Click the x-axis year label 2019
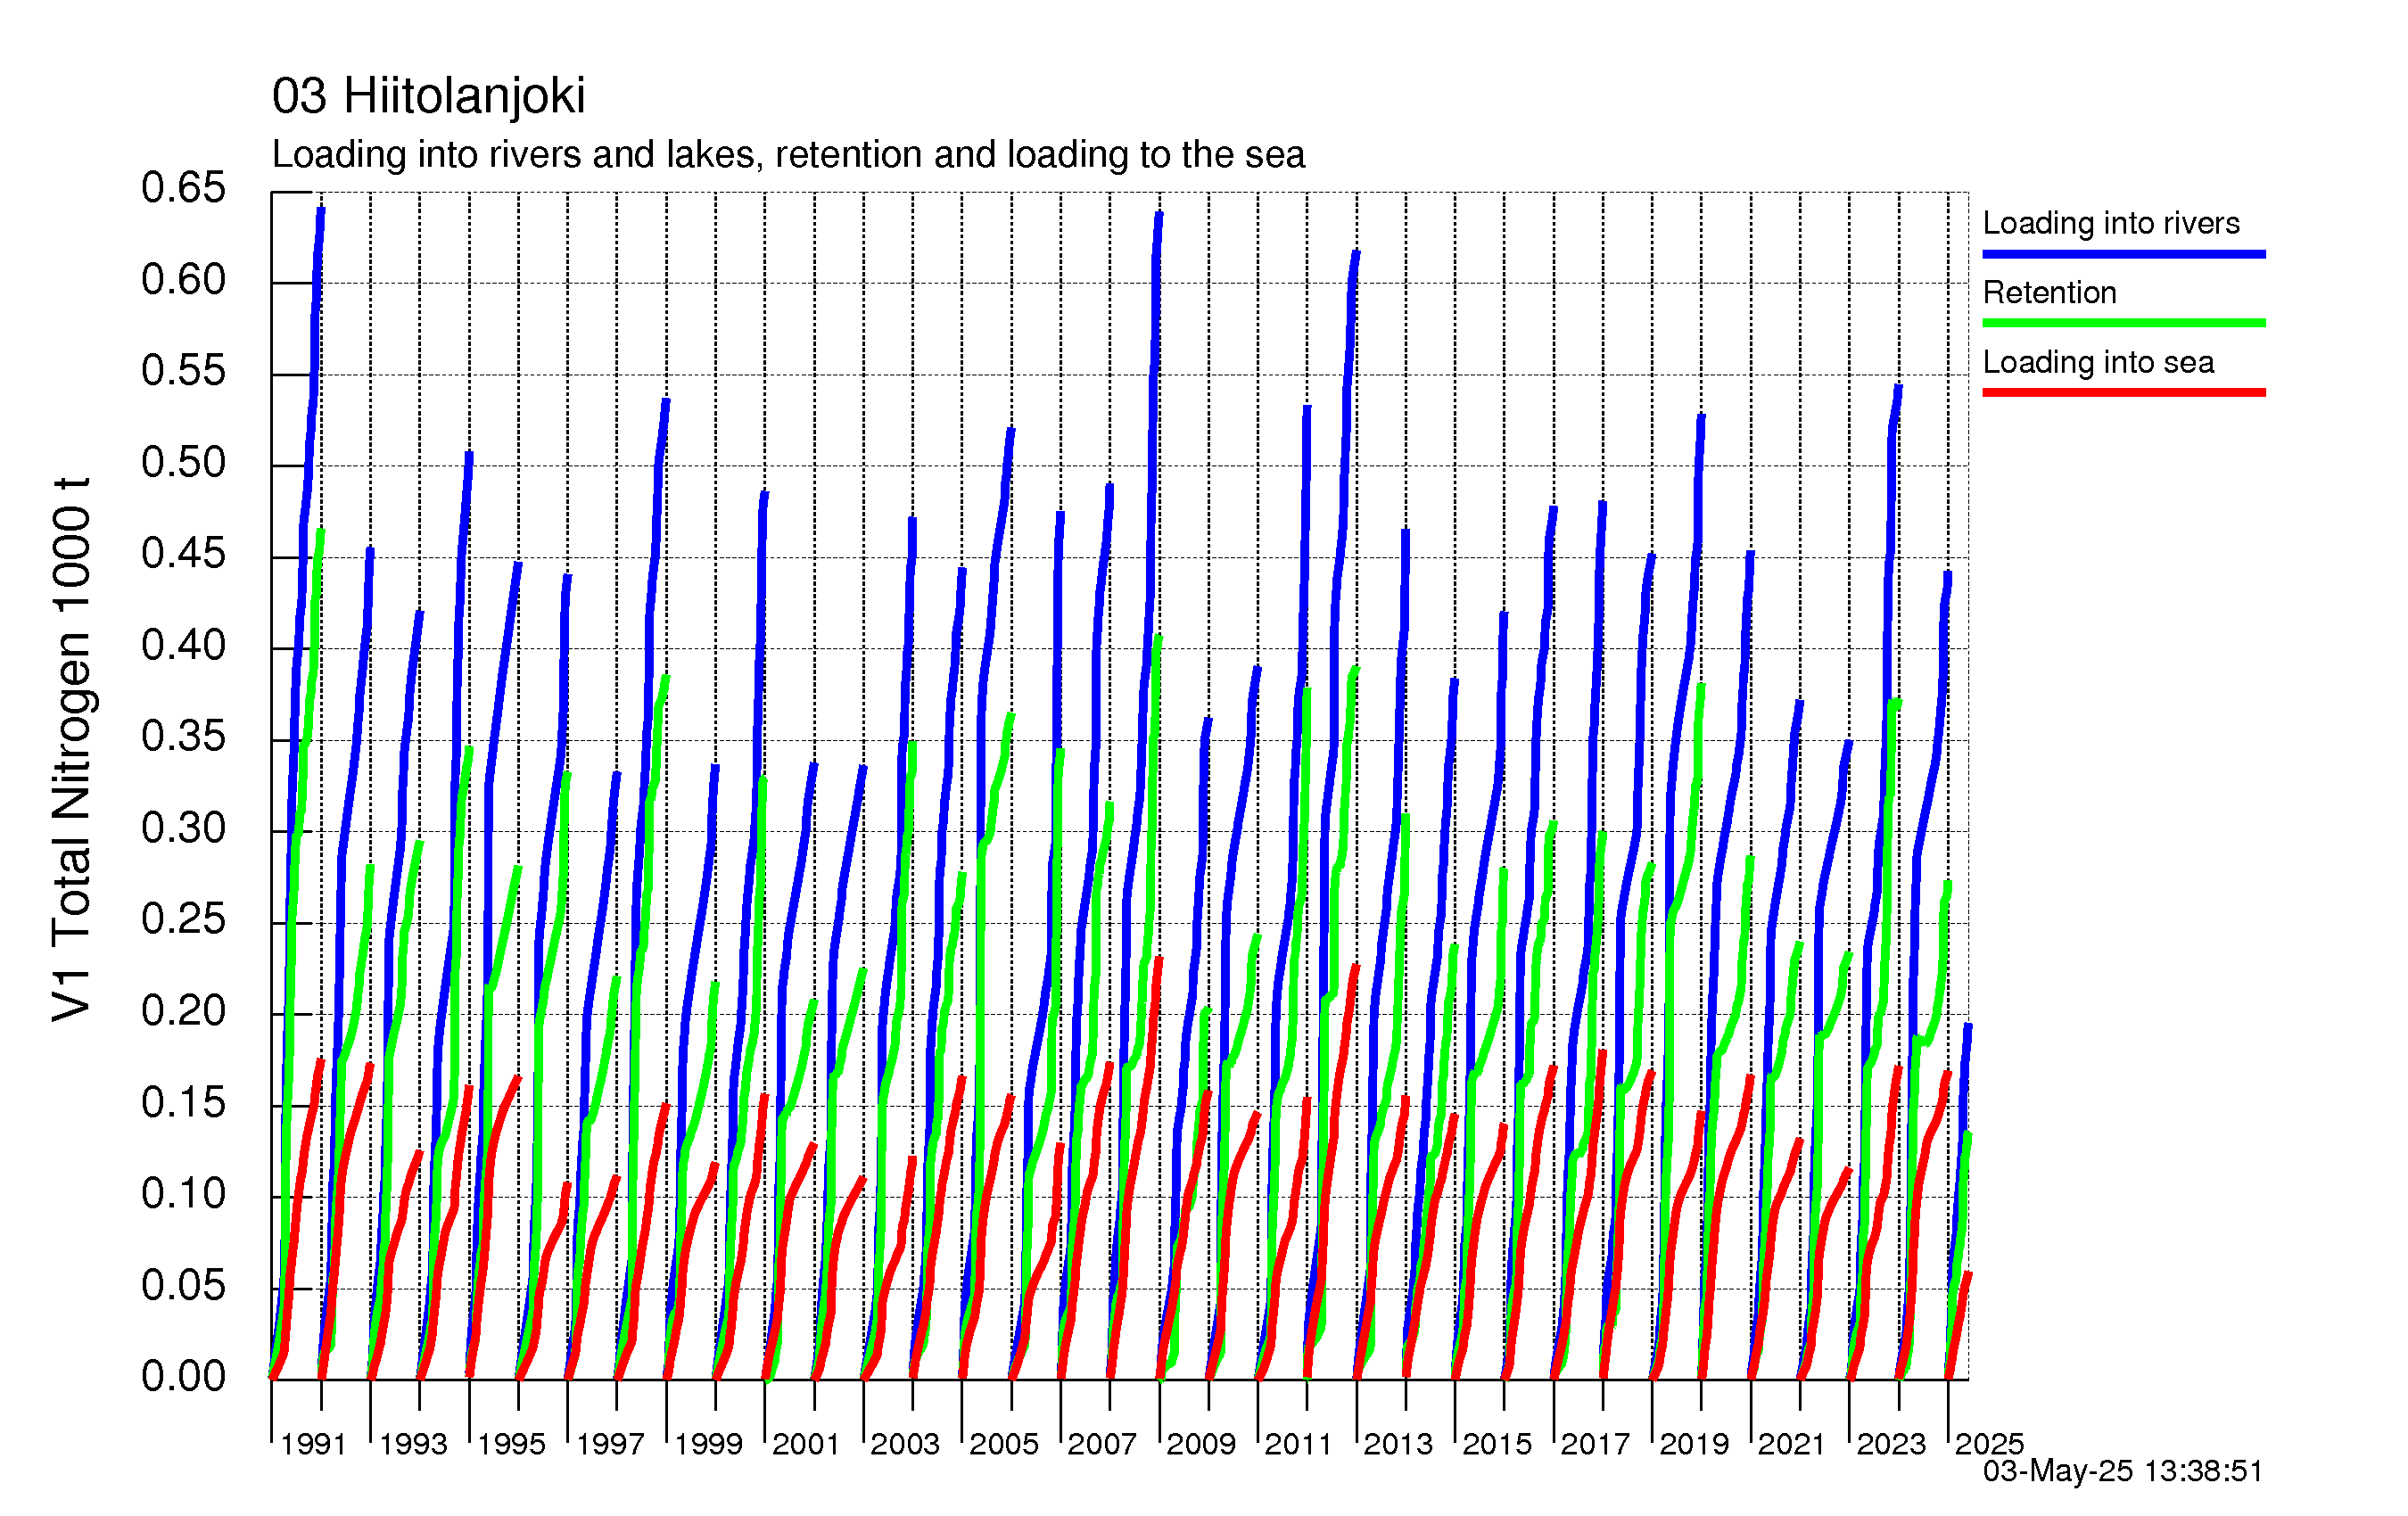This screenshot has height=1516, width=2408. 1694,1444
